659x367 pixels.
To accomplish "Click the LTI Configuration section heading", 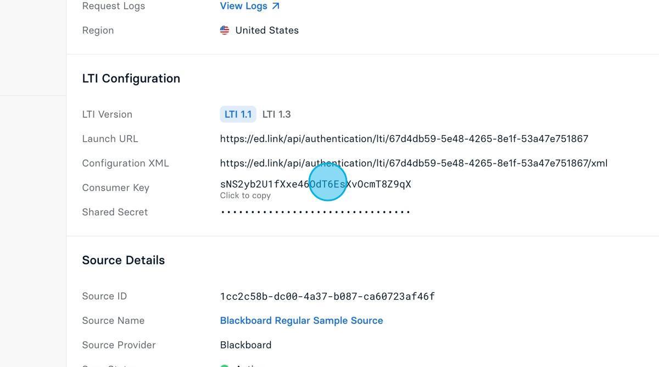I will pyautogui.click(x=131, y=78).
